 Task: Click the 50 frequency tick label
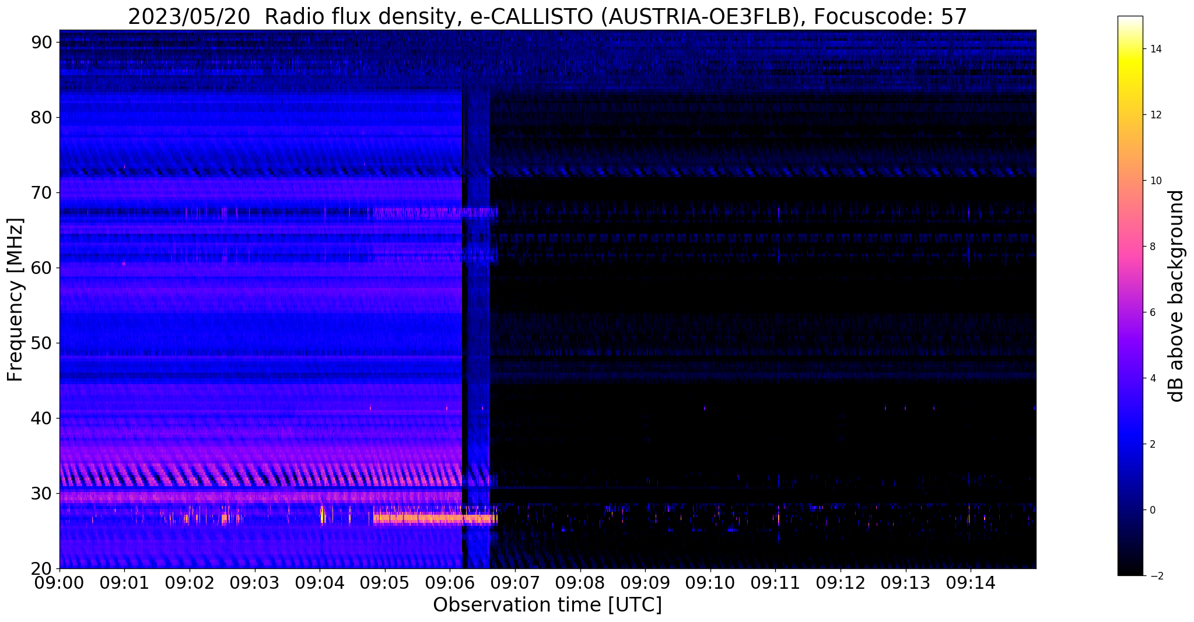pyautogui.click(x=42, y=343)
